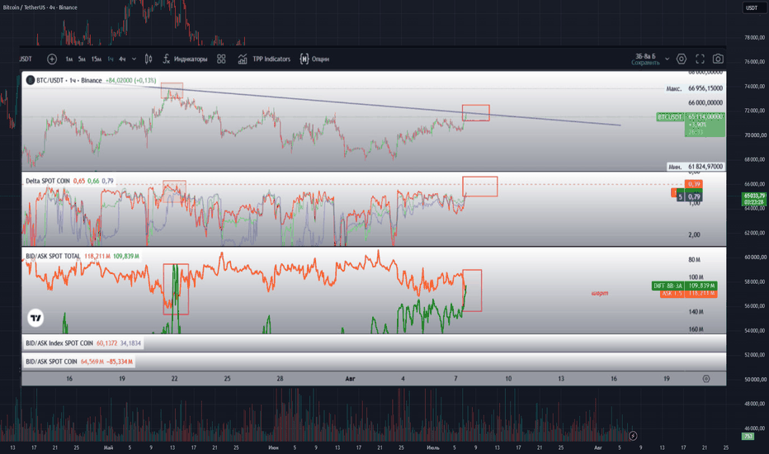Click the Макс. 66 956,15000 price label
Viewport: 769px width, 454px height.
695,88
